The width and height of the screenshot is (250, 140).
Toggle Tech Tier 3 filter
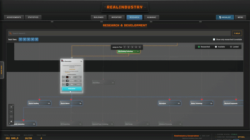[28, 40]
